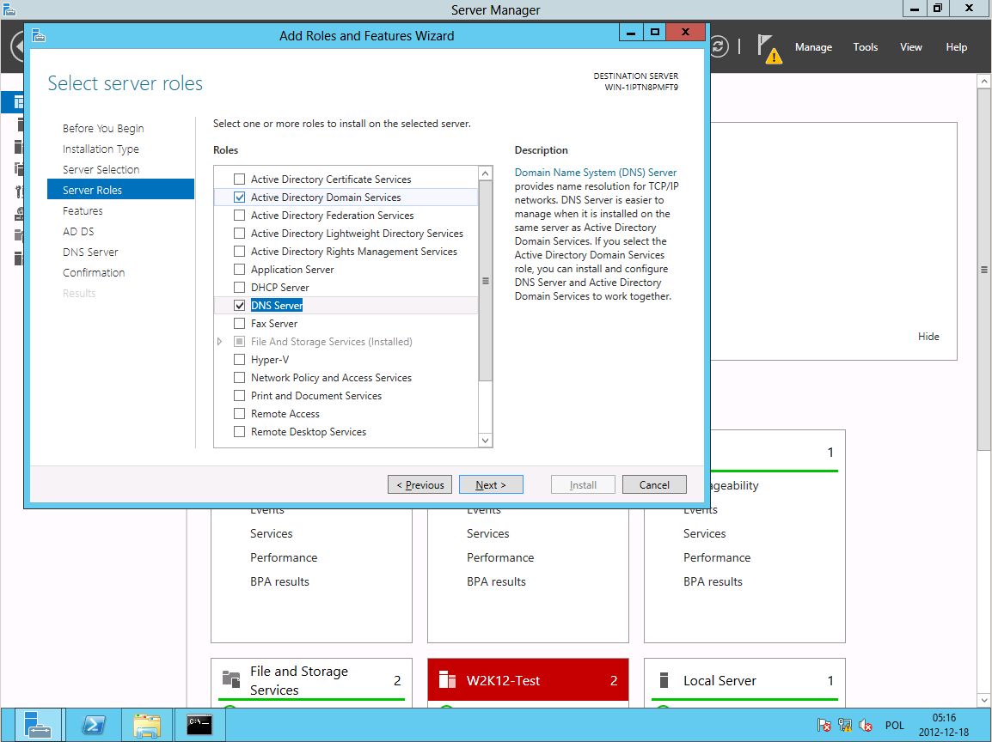Check the DHCP Server role
This screenshot has height=742, width=992.
(x=239, y=287)
